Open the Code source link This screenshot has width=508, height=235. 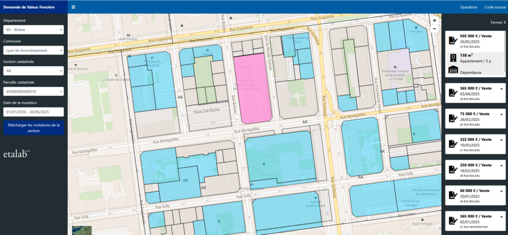pos(495,7)
